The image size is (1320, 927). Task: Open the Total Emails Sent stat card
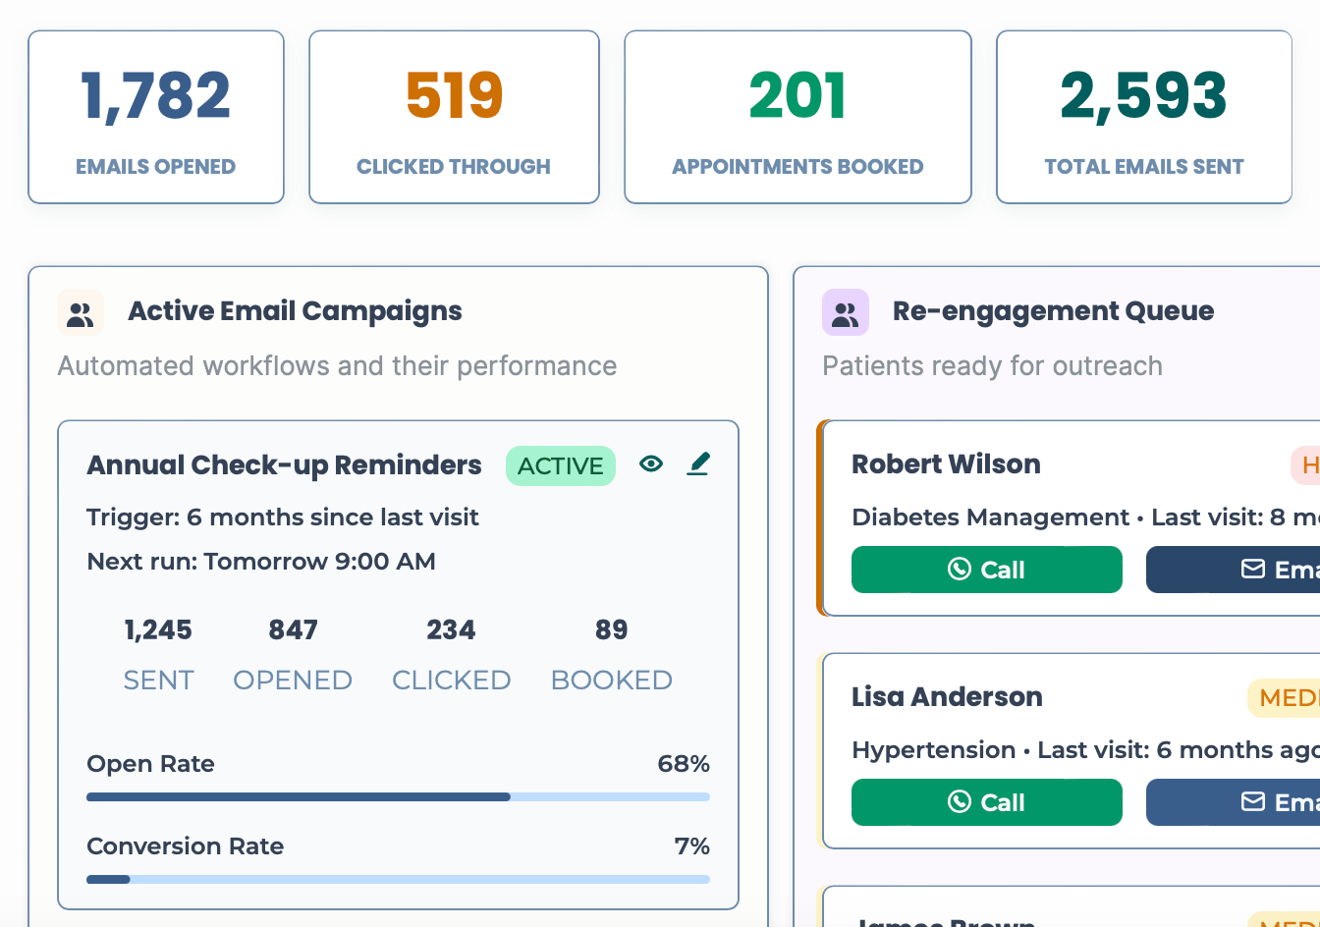[1143, 117]
